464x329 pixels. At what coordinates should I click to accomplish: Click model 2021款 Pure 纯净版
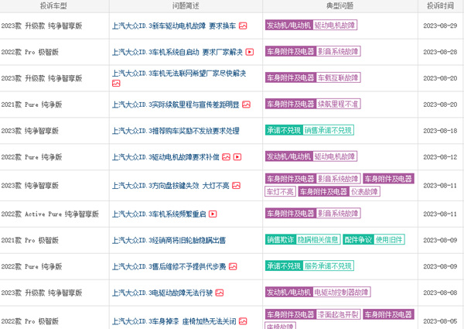(32, 105)
